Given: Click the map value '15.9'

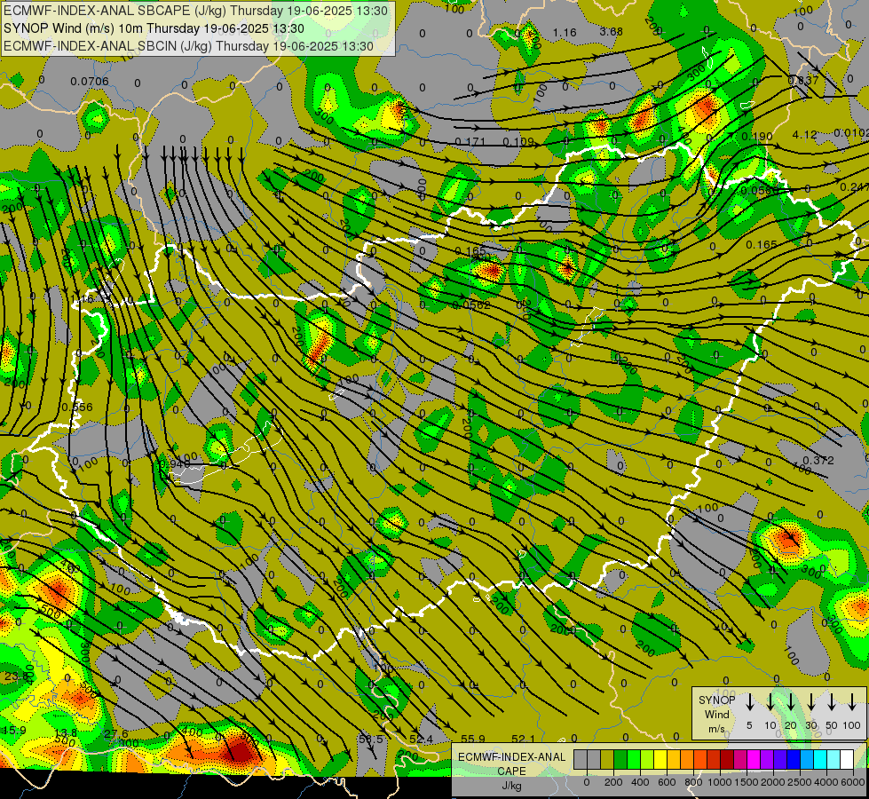Looking at the screenshot, I should pyautogui.click(x=14, y=731).
